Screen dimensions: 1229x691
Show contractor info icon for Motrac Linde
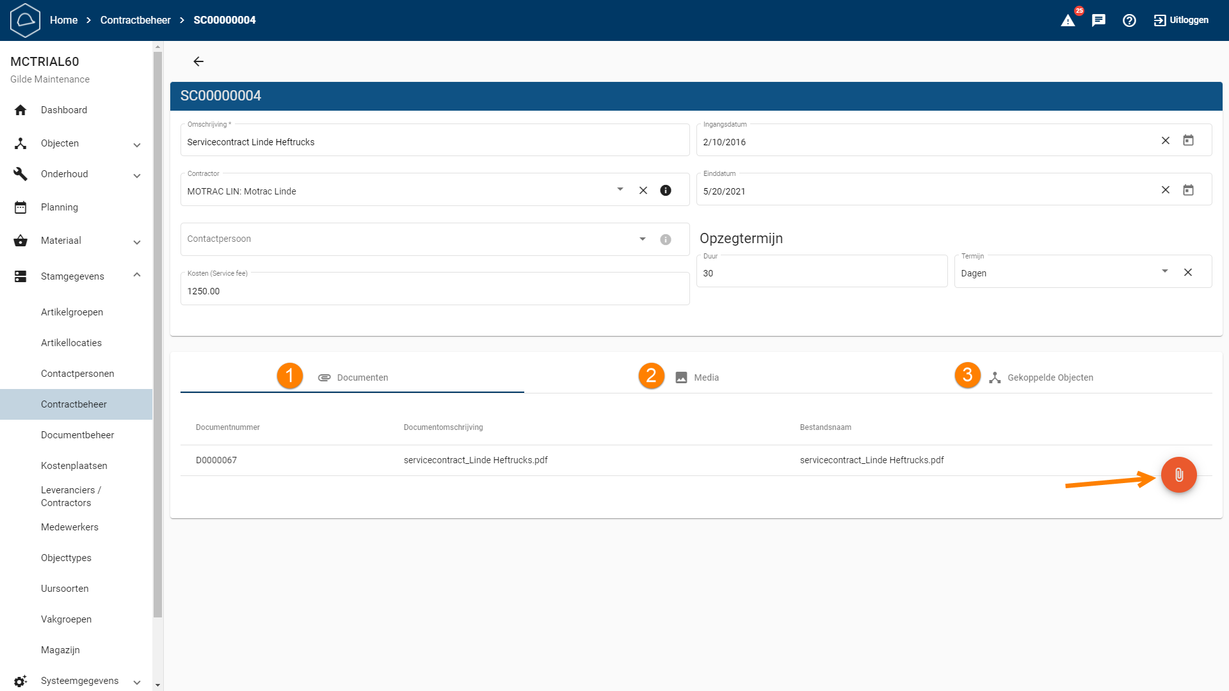[666, 191]
